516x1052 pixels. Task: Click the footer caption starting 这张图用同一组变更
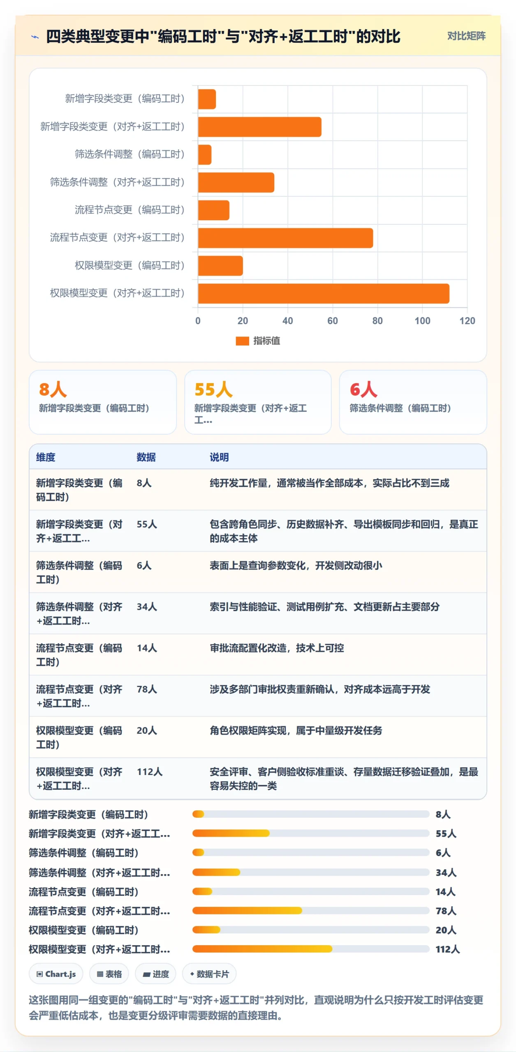[x=256, y=1008]
